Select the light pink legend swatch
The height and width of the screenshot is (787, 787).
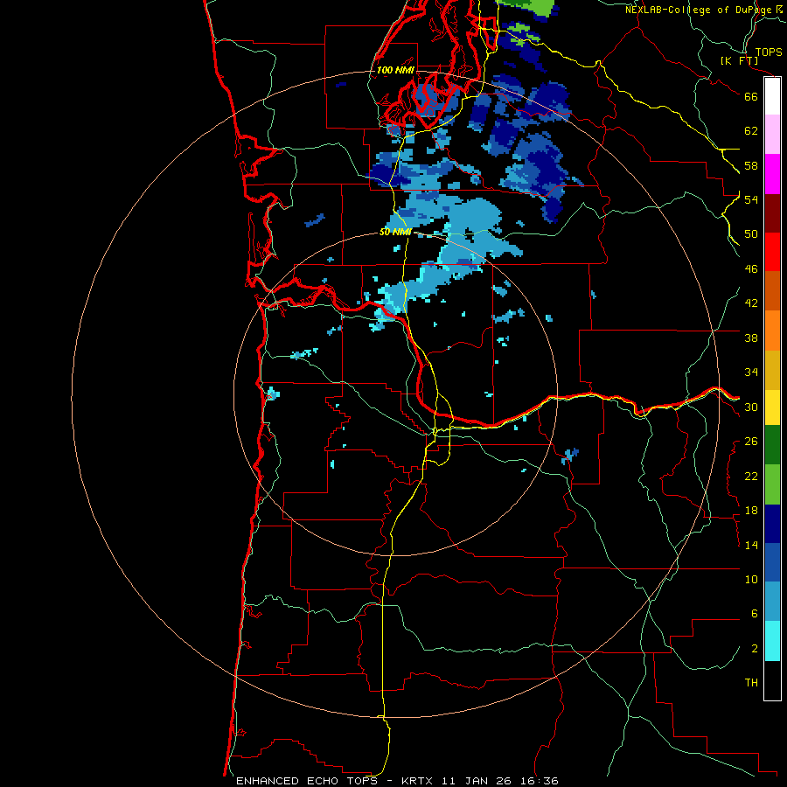tap(772, 135)
